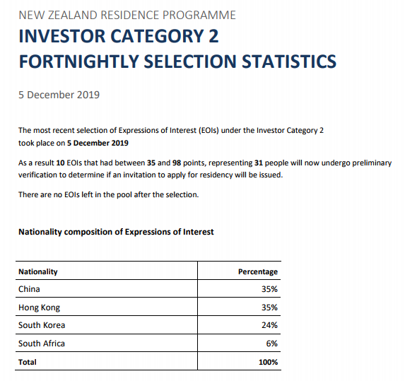Select the South Korea table cell
This screenshot has height=381, width=405.
click(x=107, y=325)
